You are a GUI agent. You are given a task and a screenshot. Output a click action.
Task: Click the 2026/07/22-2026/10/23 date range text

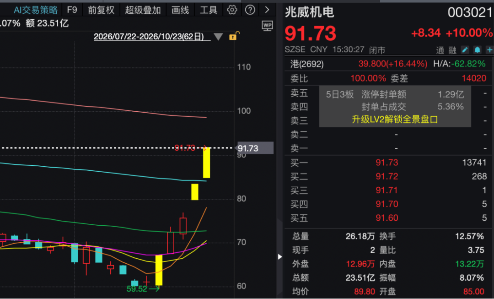pos(149,37)
